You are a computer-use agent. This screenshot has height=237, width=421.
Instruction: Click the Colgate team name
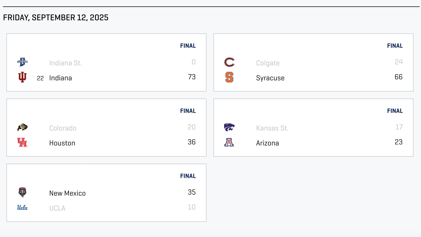(268, 63)
